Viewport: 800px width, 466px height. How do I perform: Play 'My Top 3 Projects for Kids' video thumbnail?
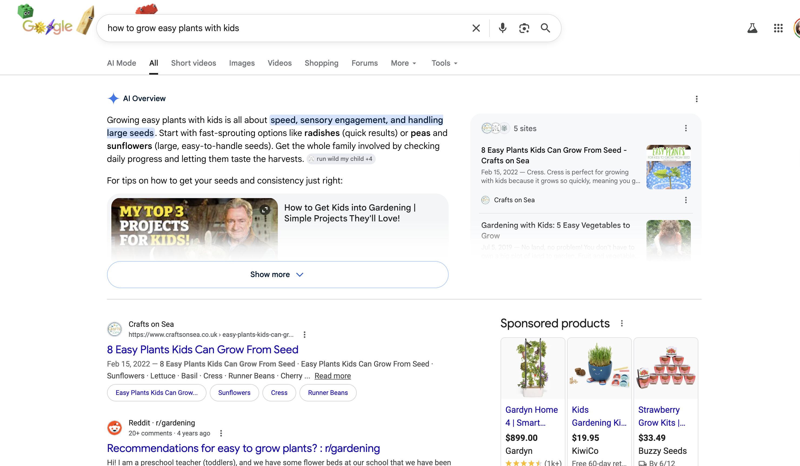pyautogui.click(x=194, y=229)
